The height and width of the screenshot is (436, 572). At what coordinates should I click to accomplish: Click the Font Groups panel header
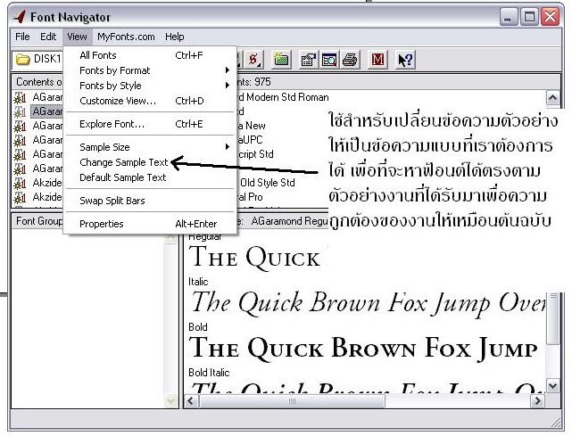(38, 221)
